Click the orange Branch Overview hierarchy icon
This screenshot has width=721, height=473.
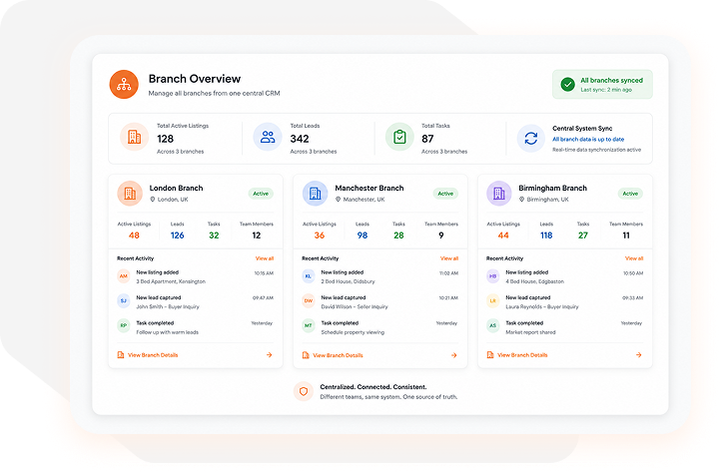coord(124,84)
